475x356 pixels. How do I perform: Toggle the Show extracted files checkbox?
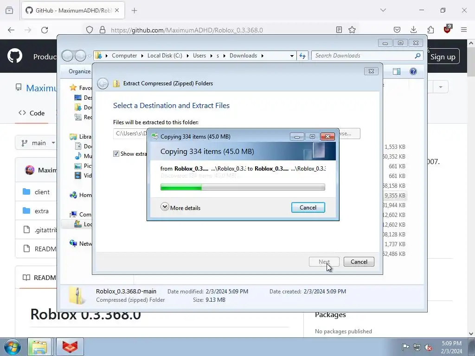(116, 154)
